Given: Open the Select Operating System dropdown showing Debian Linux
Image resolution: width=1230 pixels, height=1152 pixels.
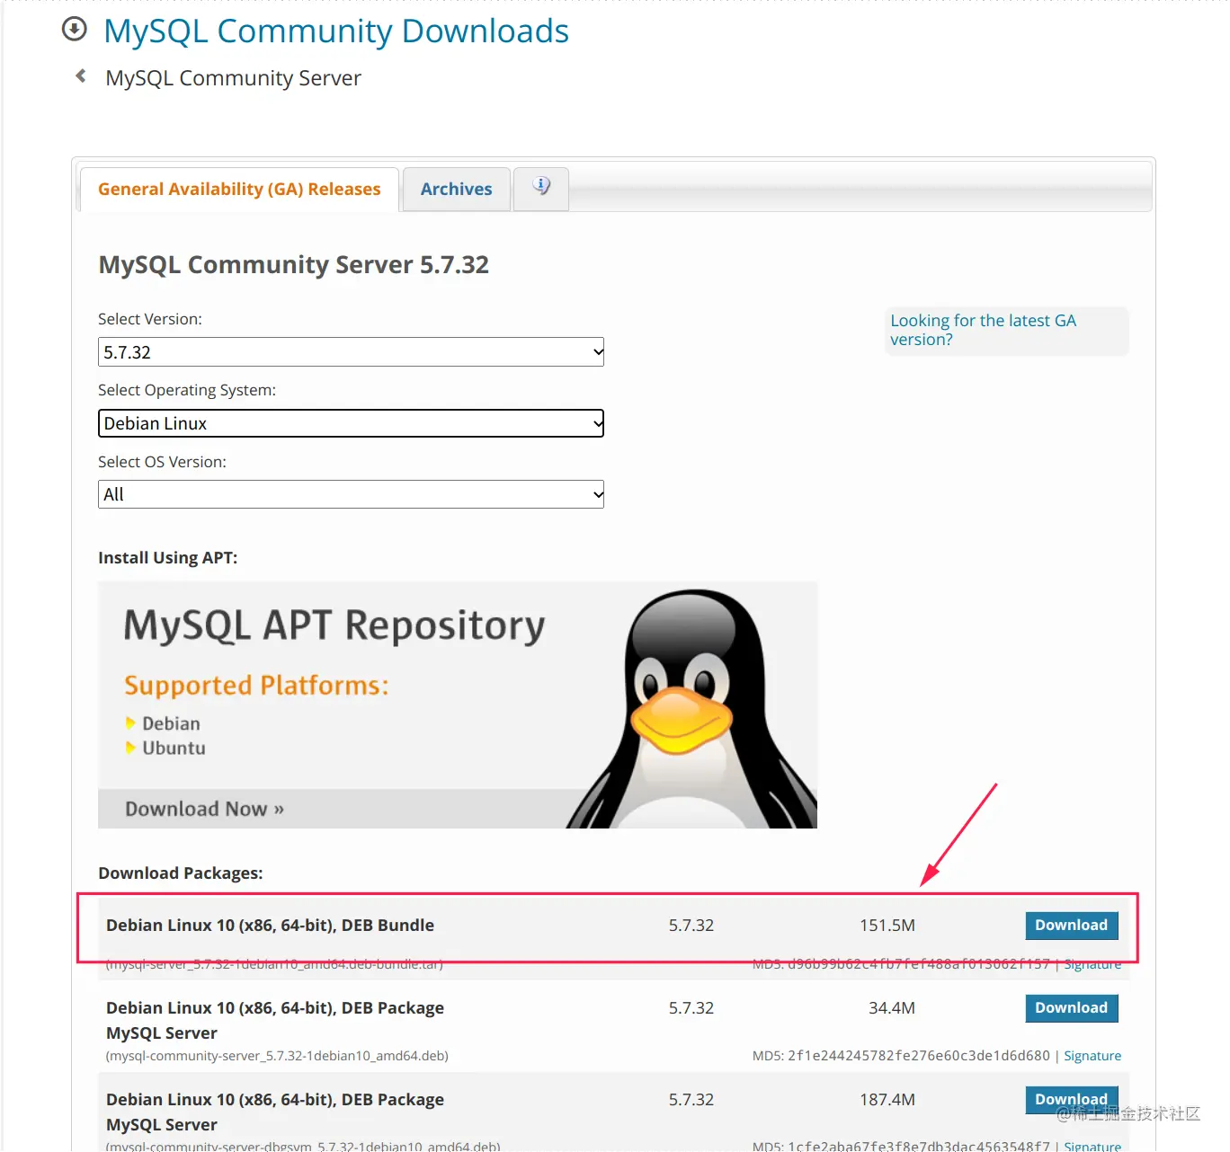Looking at the screenshot, I should [351, 423].
